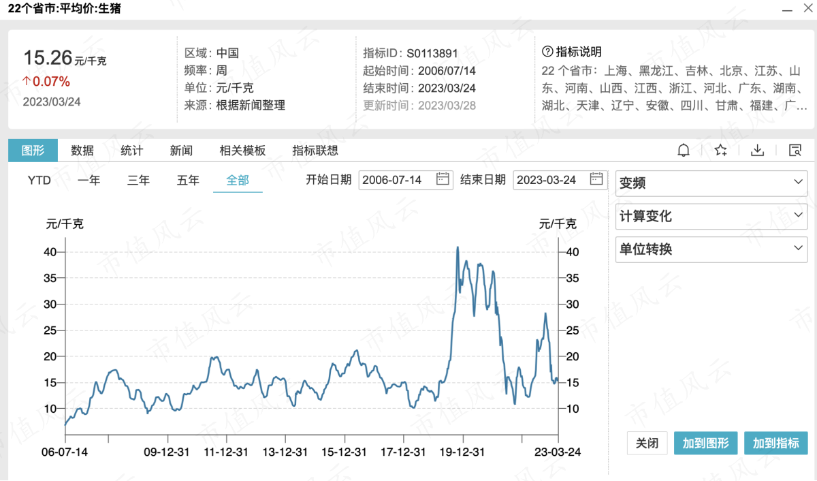The image size is (817, 481).
Task: Click the 11-12-31 x-axis label
Action: 227,452
